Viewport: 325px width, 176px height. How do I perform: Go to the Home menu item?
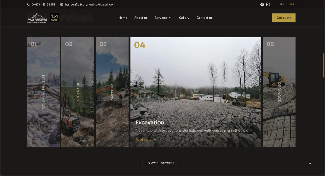(123, 18)
